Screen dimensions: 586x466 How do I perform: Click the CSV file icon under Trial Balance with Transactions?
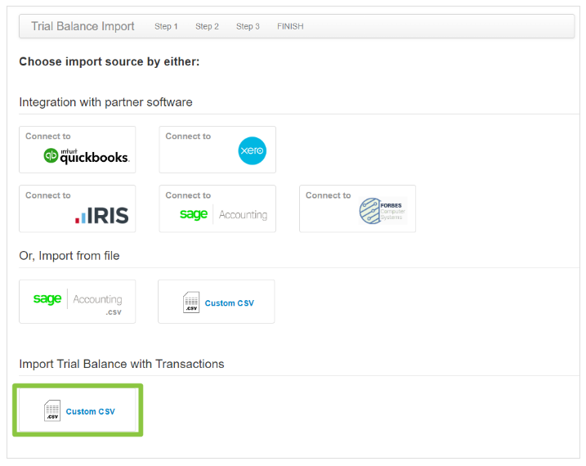pyautogui.click(x=52, y=411)
